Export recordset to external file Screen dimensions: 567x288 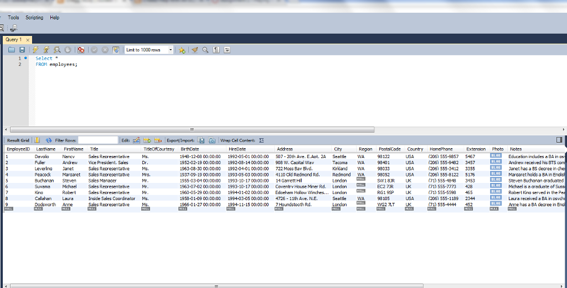[x=201, y=140]
